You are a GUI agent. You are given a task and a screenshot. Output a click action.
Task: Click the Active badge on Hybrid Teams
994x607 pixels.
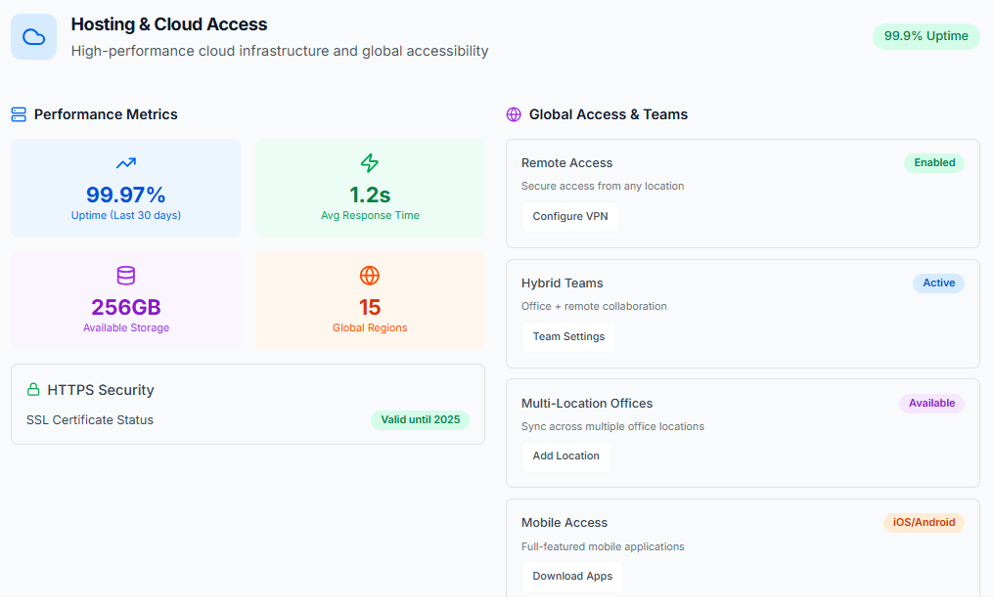pyautogui.click(x=938, y=283)
